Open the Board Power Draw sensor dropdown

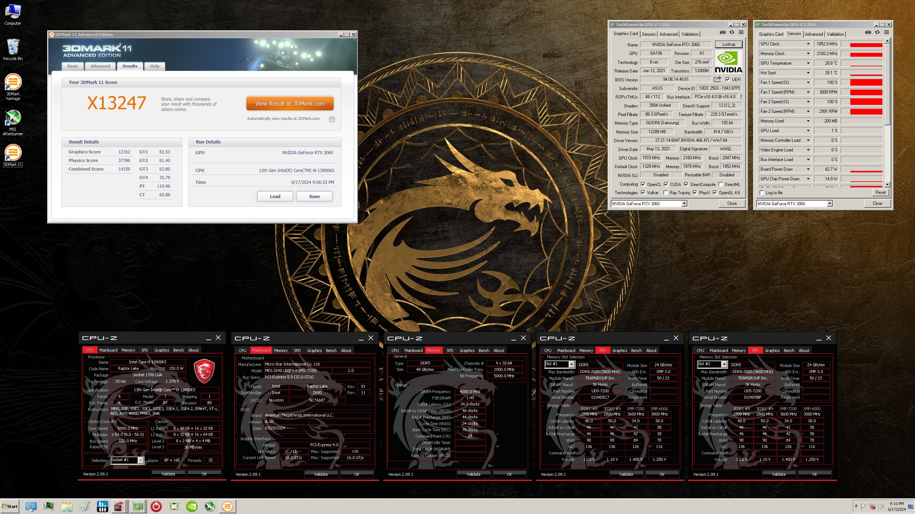[x=808, y=169]
